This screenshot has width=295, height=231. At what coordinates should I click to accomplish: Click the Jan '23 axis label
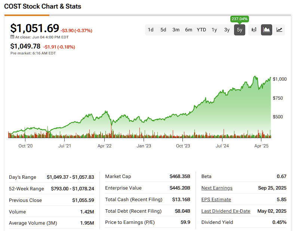click(x=144, y=146)
